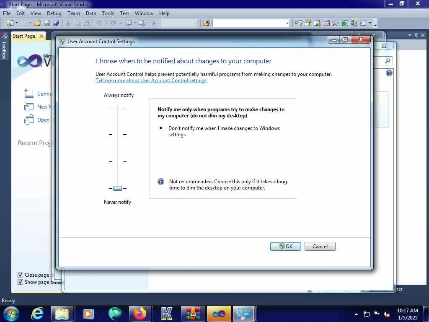Screen dimensions: 429x322
Task: Expand the Undo history dropdown arrow
Action: click(106, 23)
